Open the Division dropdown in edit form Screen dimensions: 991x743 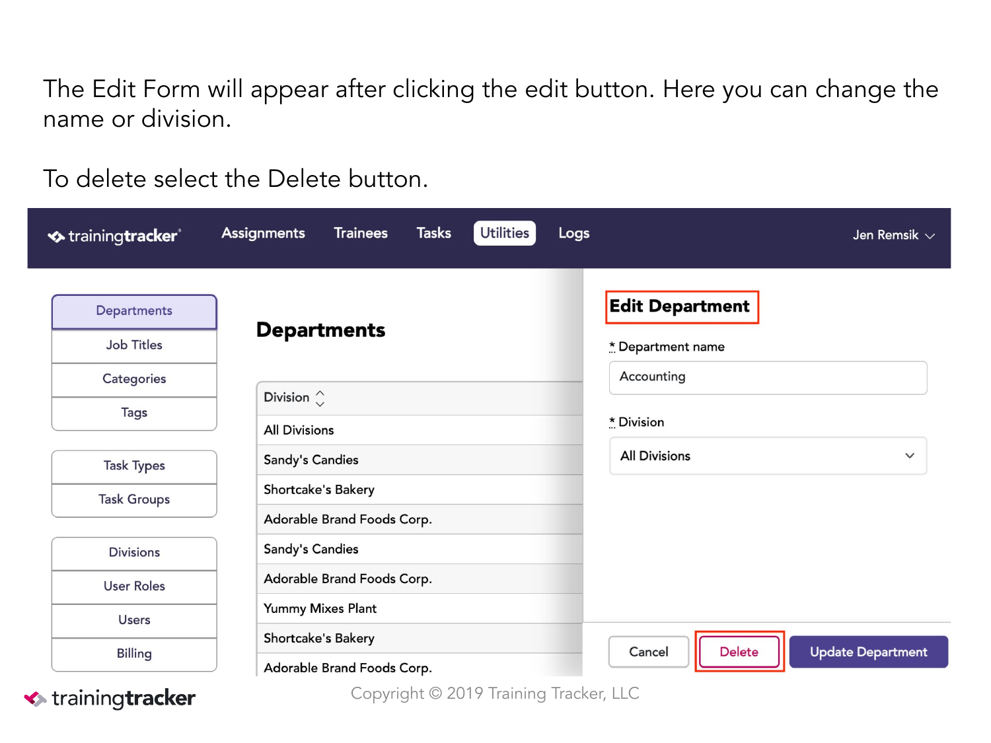tap(768, 456)
